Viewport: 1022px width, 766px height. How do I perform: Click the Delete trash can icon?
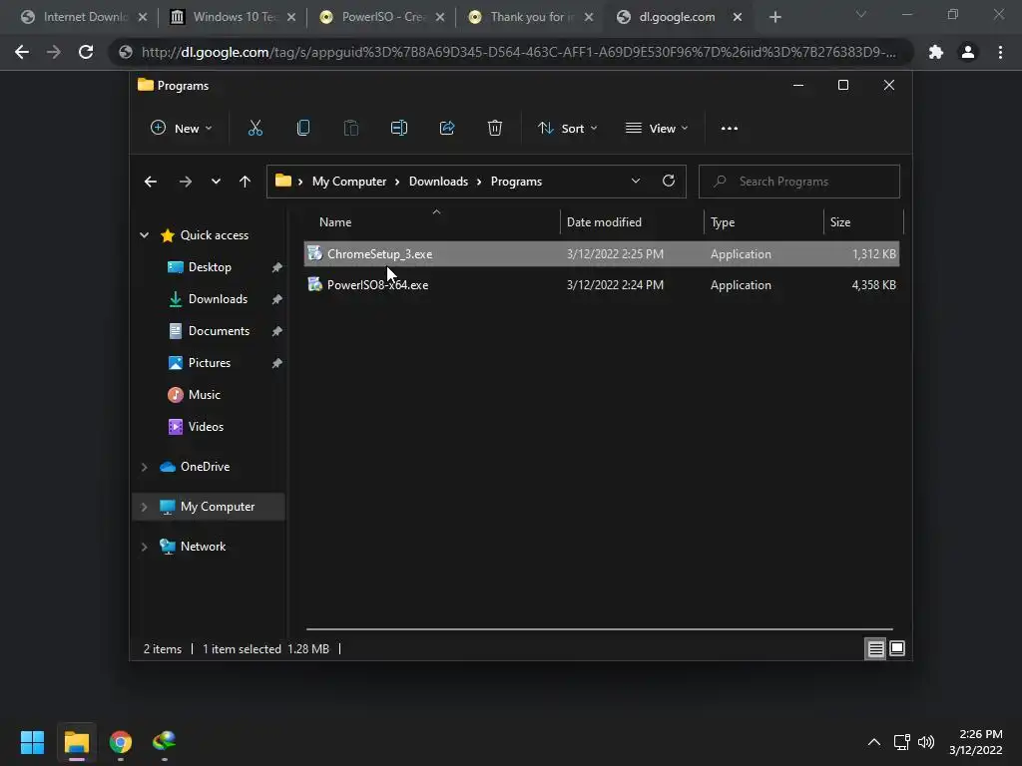(x=495, y=129)
